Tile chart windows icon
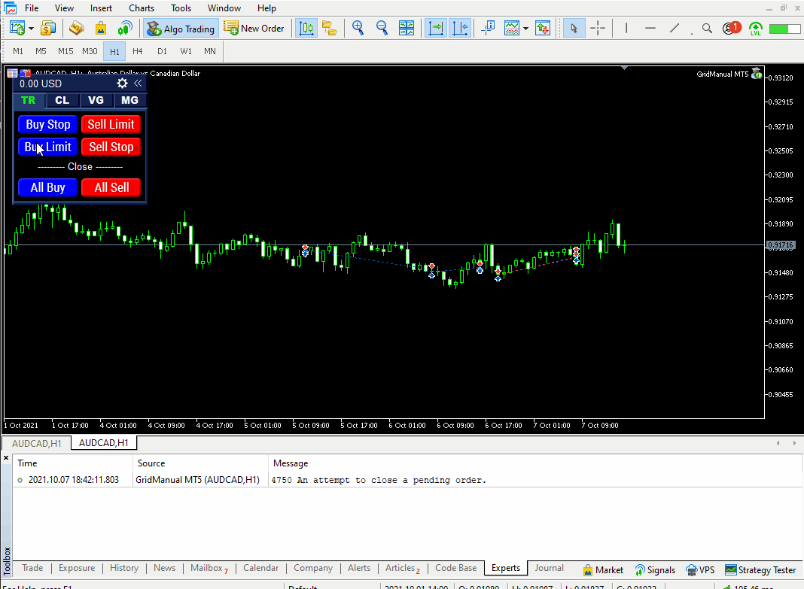804x589 pixels. coord(407,28)
